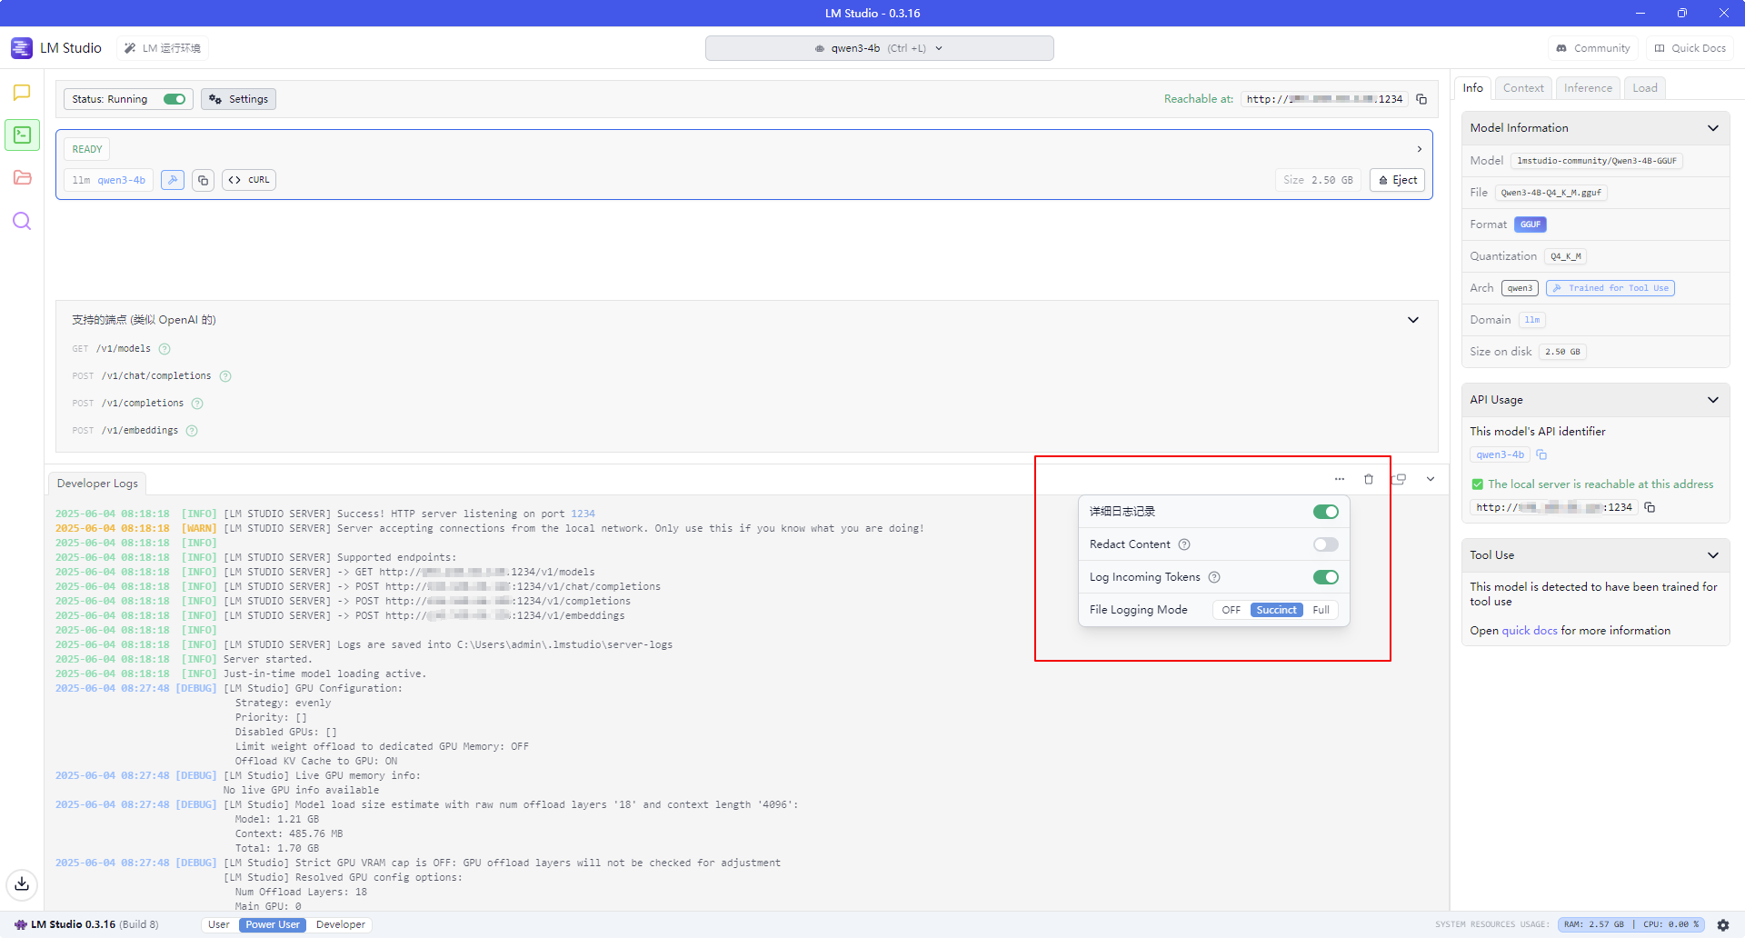1745x938 pixels.
Task: Open the qwen3-4b model selector dropdown
Action: click(879, 48)
